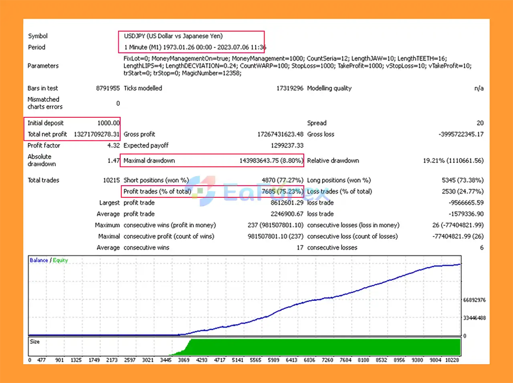The width and height of the screenshot is (513, 383).
Task: Click the 66892976 y-axis label
Action: [474, 300]
